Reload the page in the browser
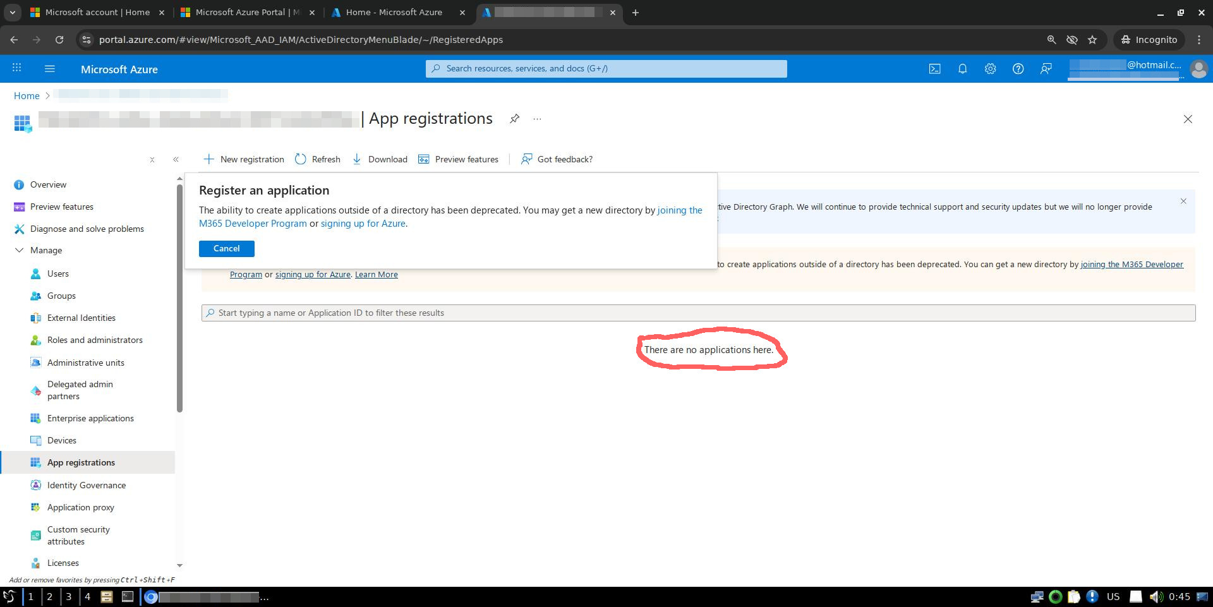Image resolution: width=1213 pixels, height=607 pixels. (59, 39)
